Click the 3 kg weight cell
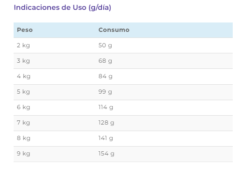The width and height of the screenshot is (244, 170). tap(23, 61)
